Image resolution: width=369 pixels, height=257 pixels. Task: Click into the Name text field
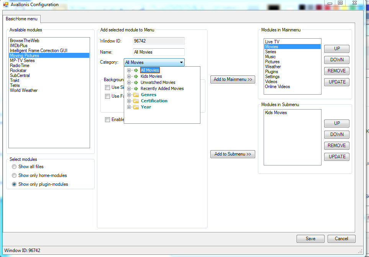(x=159, y=52)
